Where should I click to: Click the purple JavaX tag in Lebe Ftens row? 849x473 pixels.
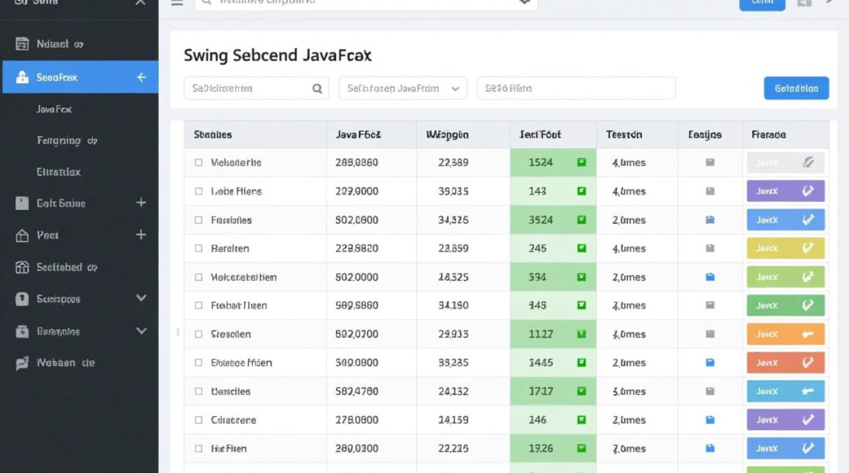pyautogui.click(x=785, y=191)
